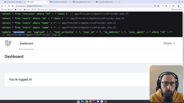Open the browser home page icon

12,6
